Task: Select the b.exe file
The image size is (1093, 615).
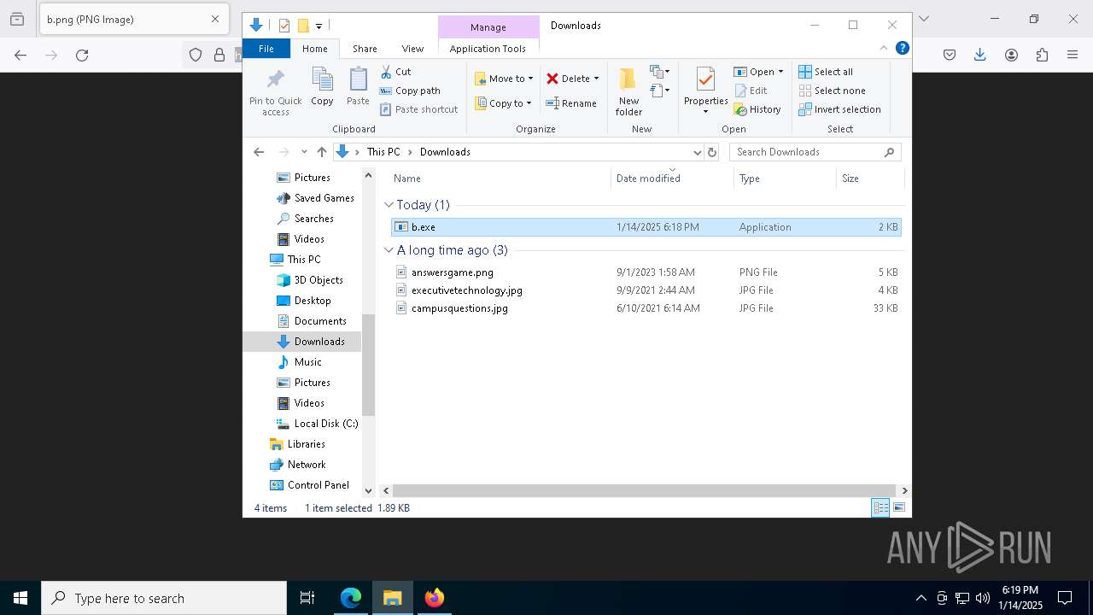Action: [646, 227]
